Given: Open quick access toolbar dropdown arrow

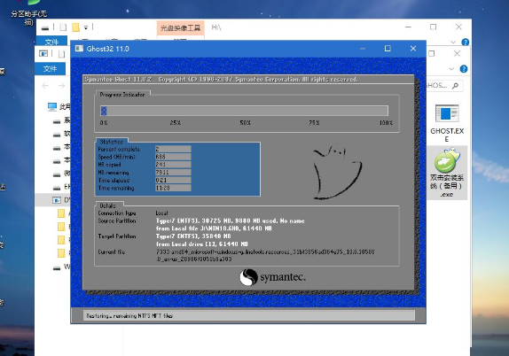Looking at the screenshot, I should click(86, 27).
